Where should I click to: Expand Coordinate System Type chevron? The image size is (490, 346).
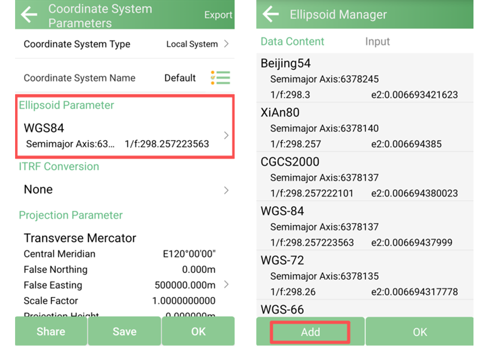click(226, 44)
